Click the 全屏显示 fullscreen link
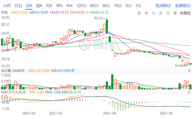The width and height of the screenshot is (194, 118). point(183,6)
